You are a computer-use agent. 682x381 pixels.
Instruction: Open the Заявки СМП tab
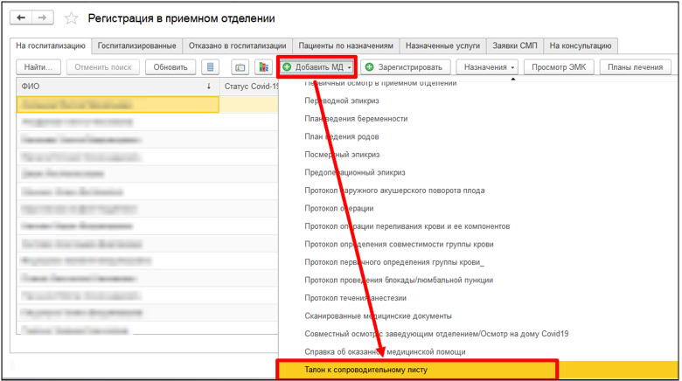click(x=515, y=45)
